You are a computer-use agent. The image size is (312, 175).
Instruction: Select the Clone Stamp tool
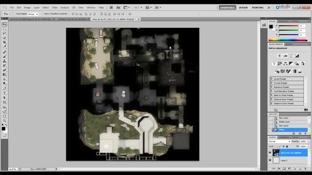click(x=4, y=61)
